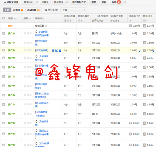Switch to the 移动设备 tab
Screen dimensions: 156x147
(x=33, y=10)
